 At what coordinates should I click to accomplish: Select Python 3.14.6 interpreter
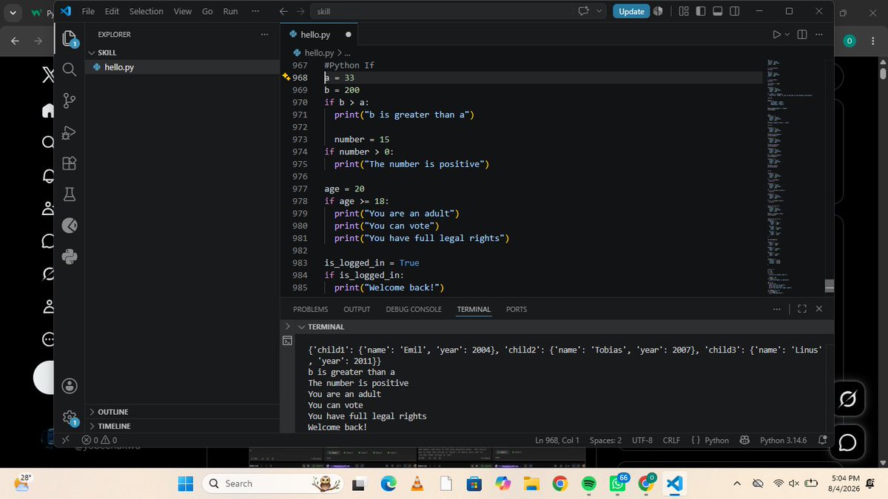[x=784, y=440]
